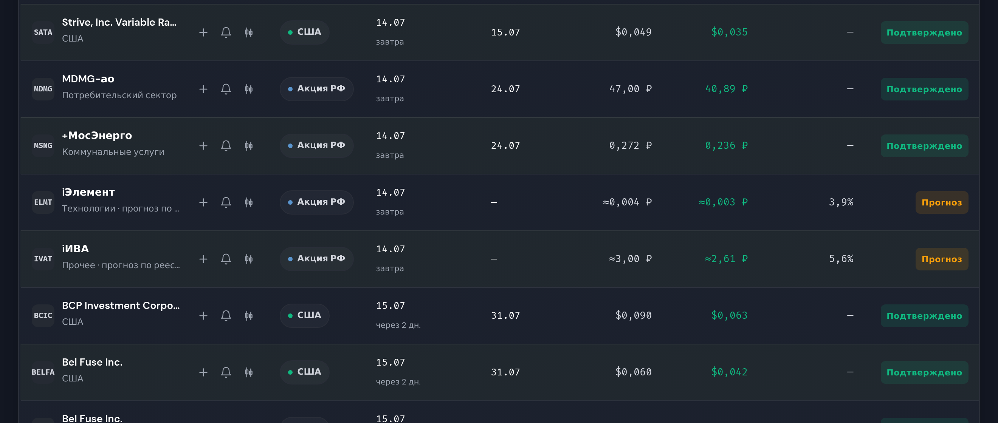Open the iИВА company name

tap(76, 249)
